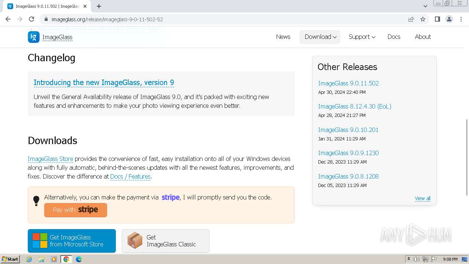Click the volume icon in system tray
Image resolution: width=469 pixels, height=264 pixels.
[x=417, y=259]
